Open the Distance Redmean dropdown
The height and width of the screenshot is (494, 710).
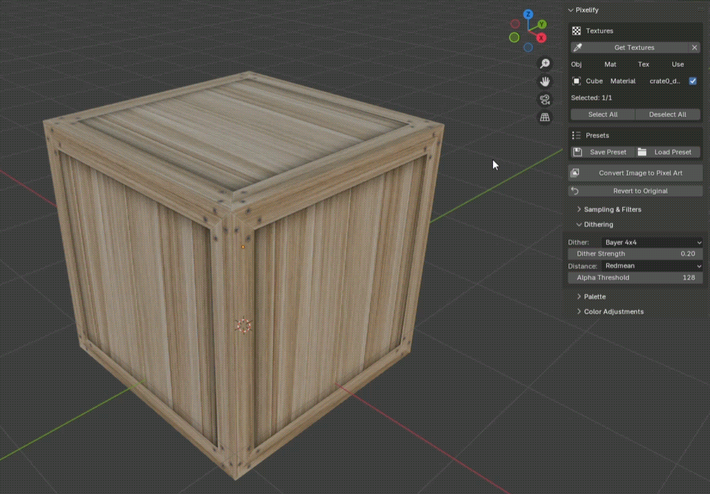pyautogui.click(x=653, y=265)
